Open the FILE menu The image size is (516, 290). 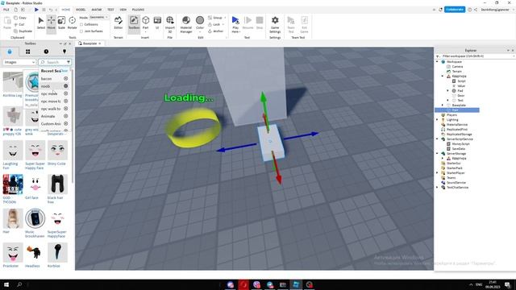[x=6, y=10]
